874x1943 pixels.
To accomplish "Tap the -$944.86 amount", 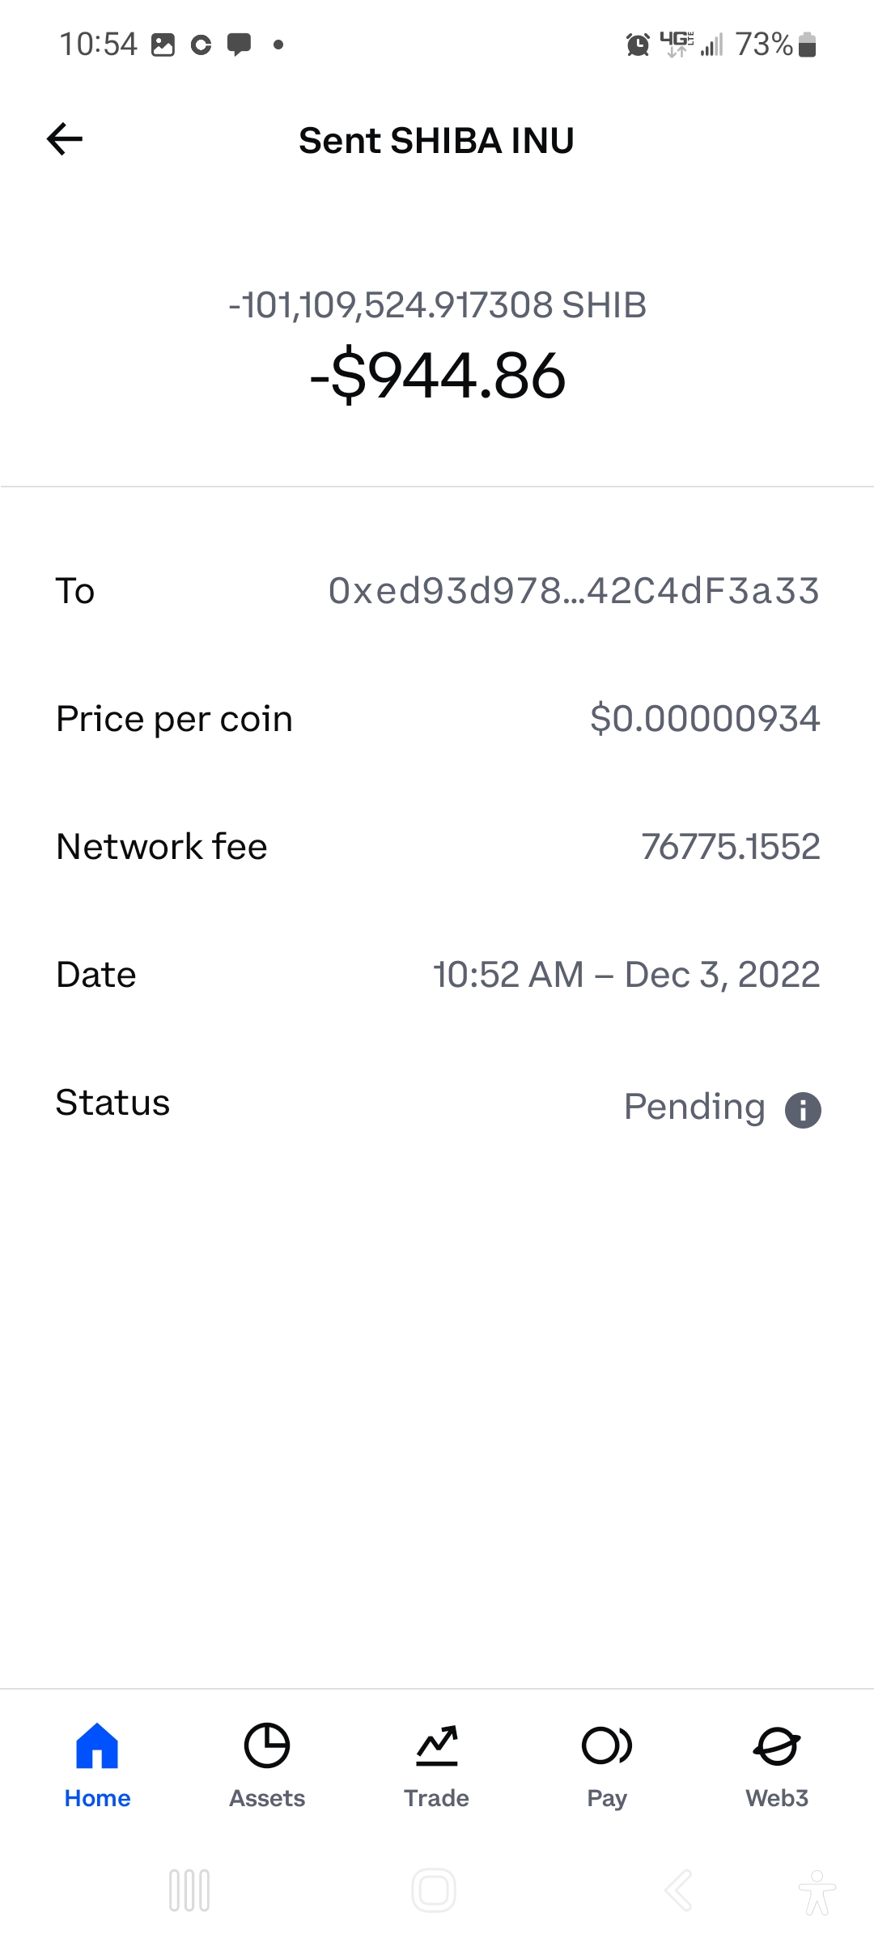I will pos(437,376).
